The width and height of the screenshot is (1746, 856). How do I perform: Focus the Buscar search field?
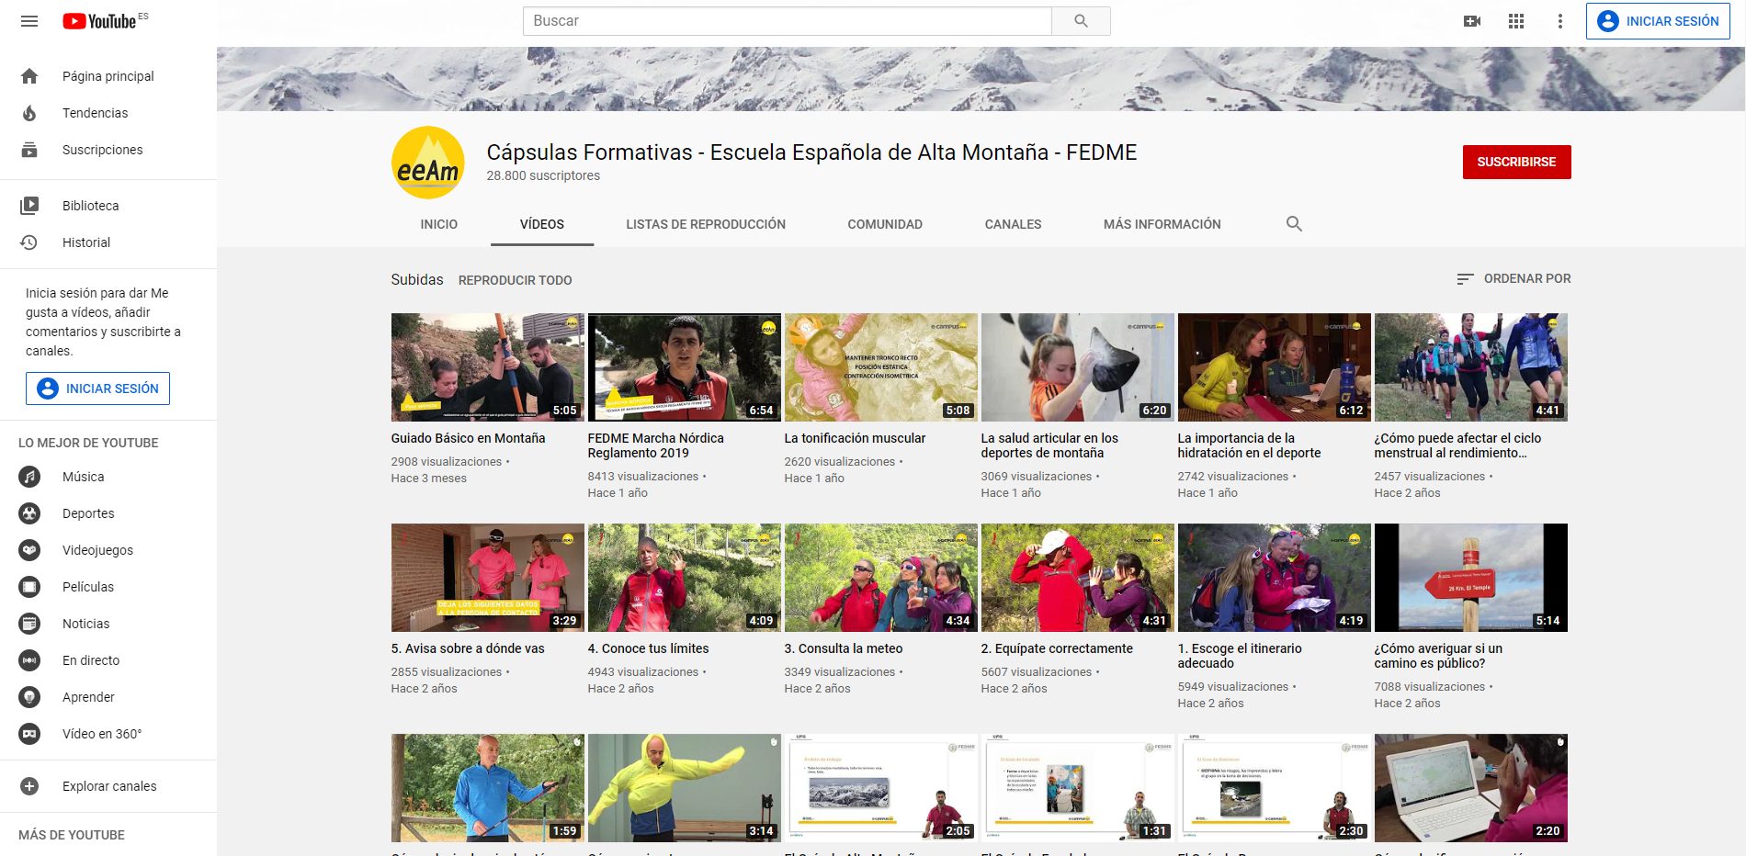787,21
